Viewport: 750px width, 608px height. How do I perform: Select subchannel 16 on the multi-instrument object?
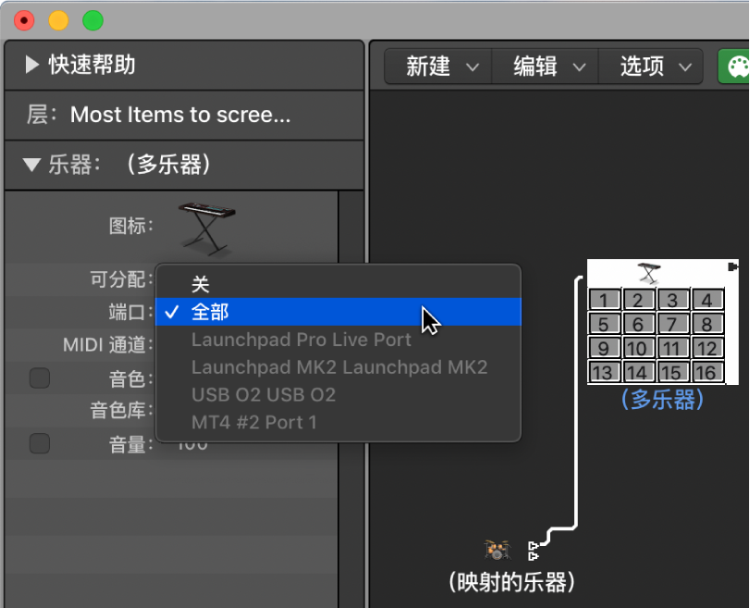click(707, 371)
